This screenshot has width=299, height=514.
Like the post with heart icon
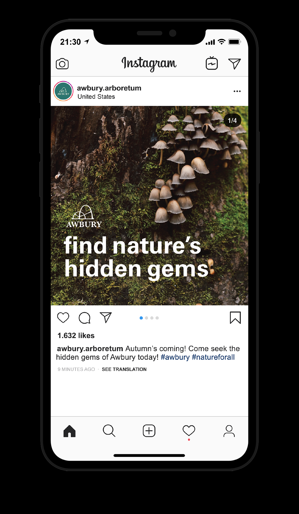click(63, 317)
